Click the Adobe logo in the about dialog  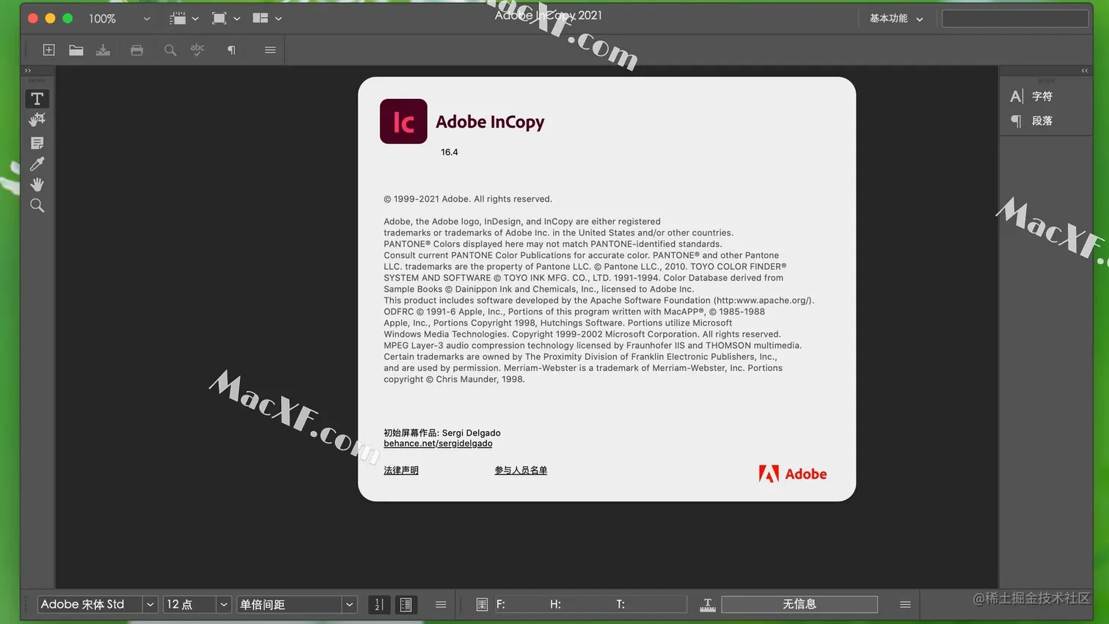793,474
